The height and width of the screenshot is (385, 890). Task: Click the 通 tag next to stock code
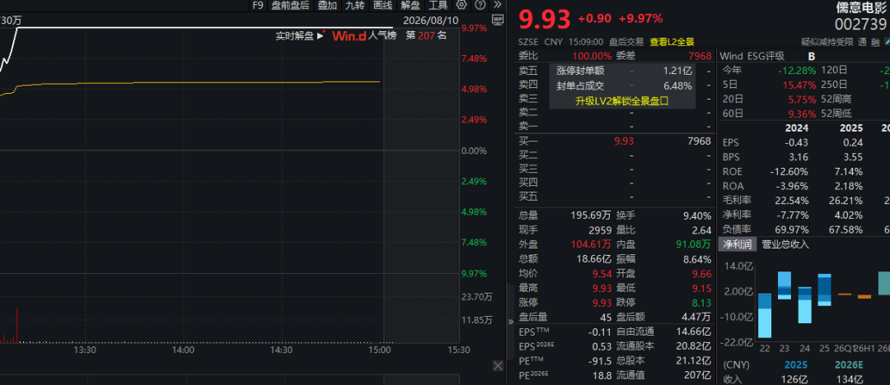(x=862, y=42)
